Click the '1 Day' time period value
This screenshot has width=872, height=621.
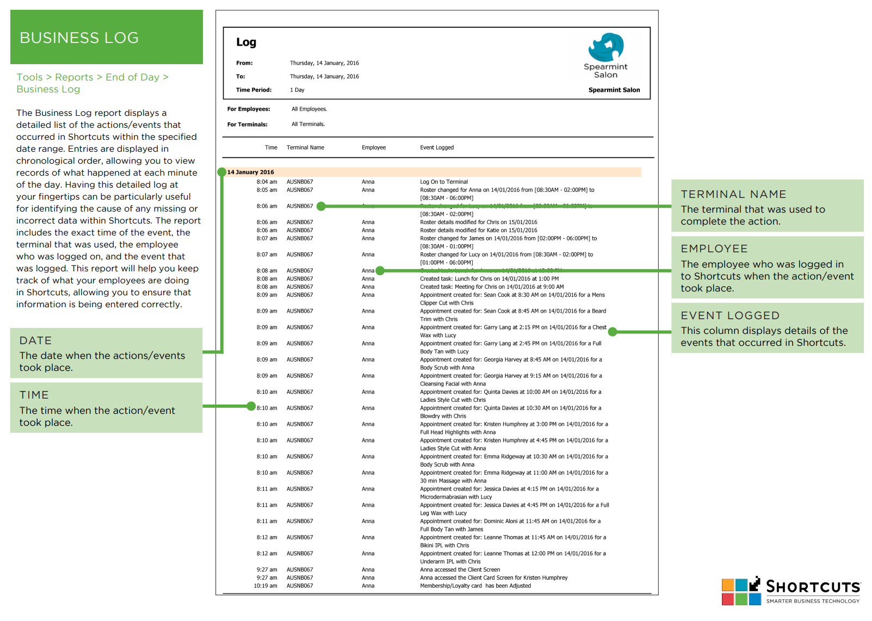pos(297,90)
